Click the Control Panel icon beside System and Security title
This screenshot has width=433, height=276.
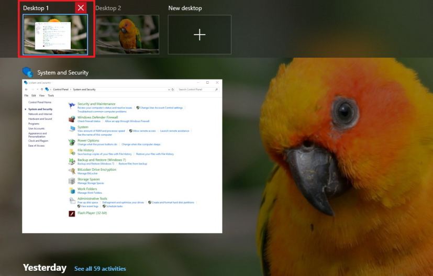(x=28, y=72)
